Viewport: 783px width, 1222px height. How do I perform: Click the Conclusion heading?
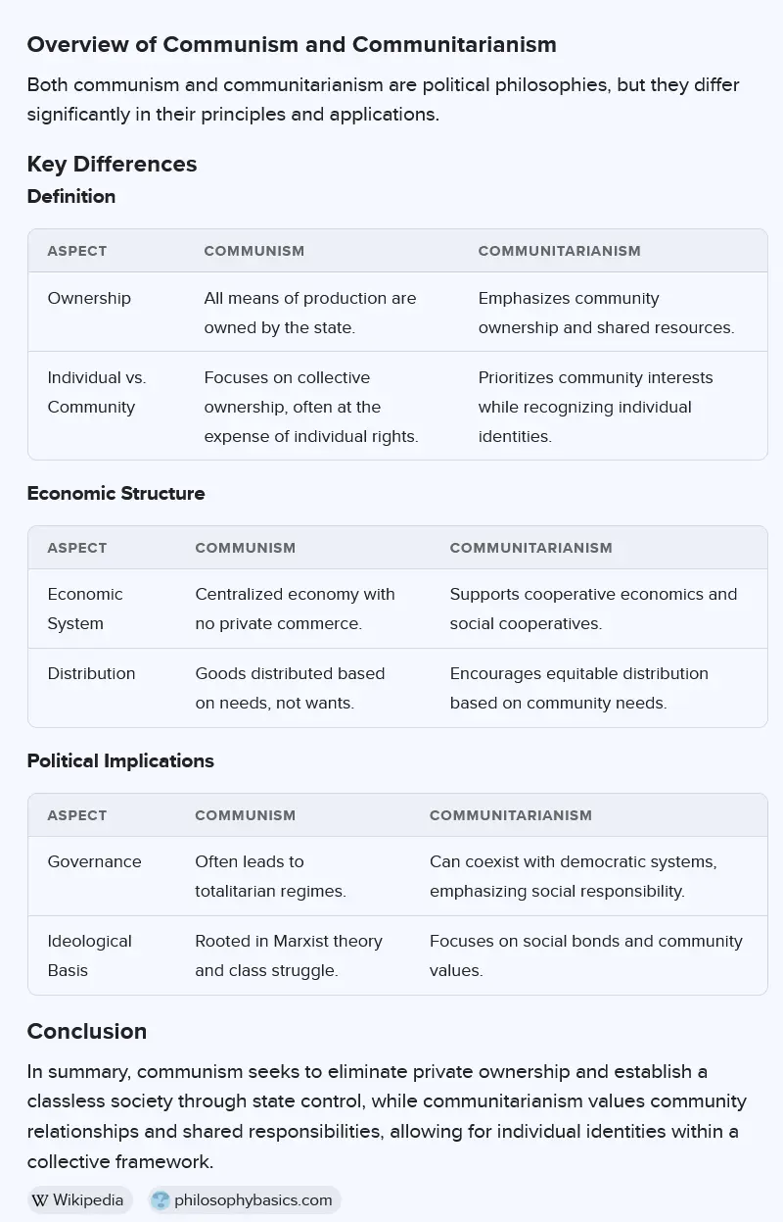click(87, 1031)
